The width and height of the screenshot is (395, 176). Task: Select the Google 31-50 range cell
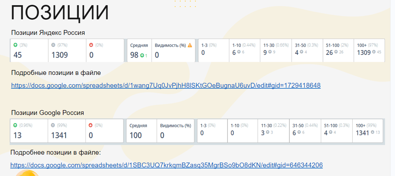tap(305, 131)
